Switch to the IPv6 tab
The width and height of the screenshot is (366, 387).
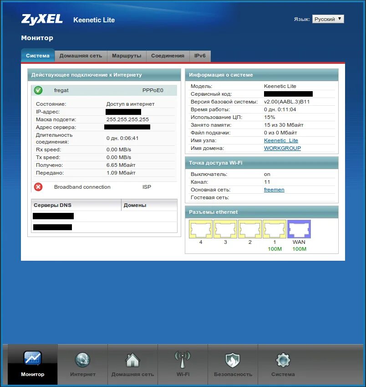200,56
